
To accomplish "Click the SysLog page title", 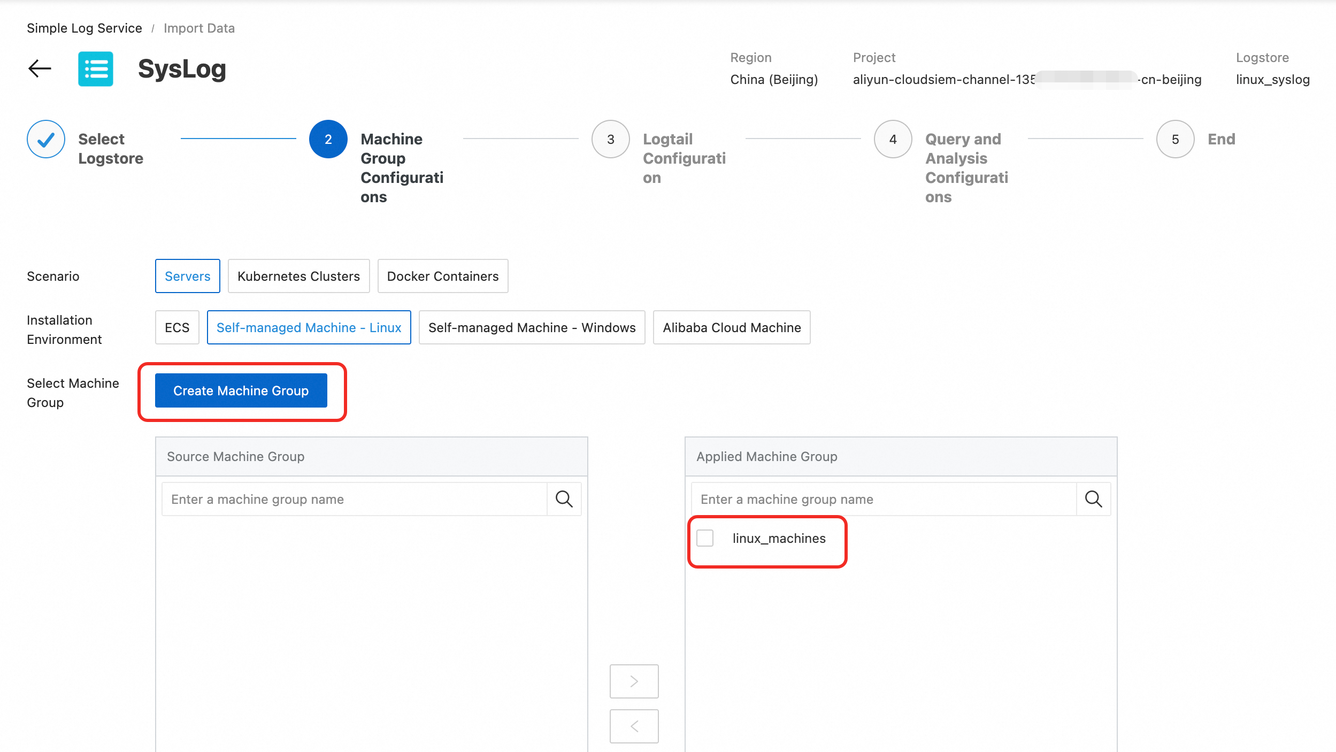I will pos(182,69).
